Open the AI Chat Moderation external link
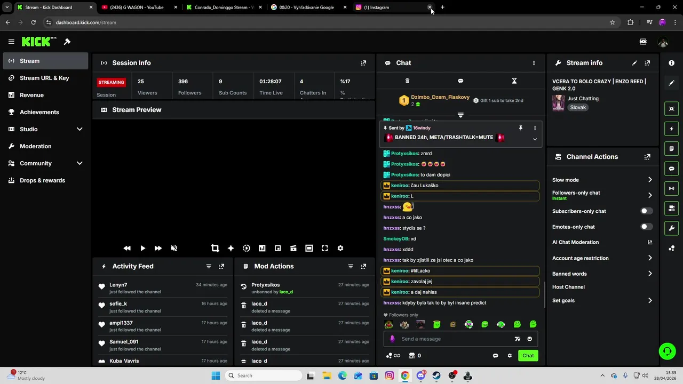The image size is (683, 384). (x=650, y=242)
